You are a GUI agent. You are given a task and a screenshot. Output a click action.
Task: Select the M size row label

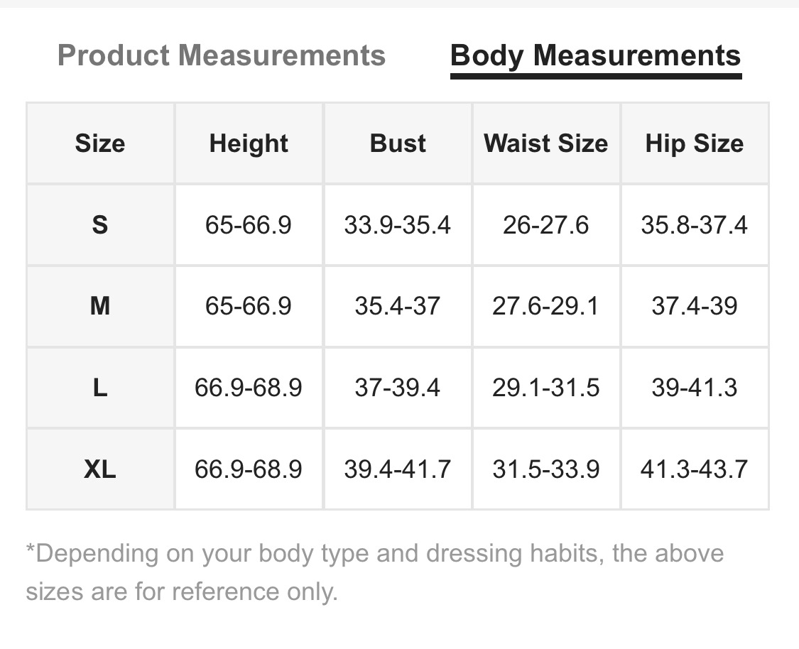click(x=100, y=306)
